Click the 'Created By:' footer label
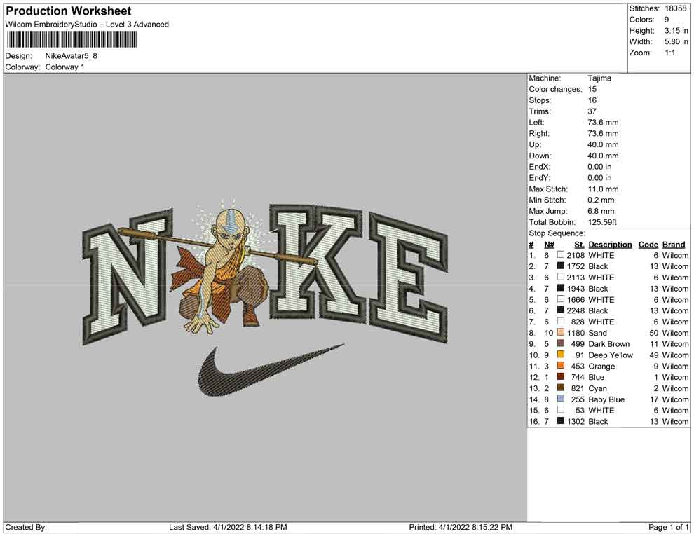694x534 pixels. pos(26,527)
